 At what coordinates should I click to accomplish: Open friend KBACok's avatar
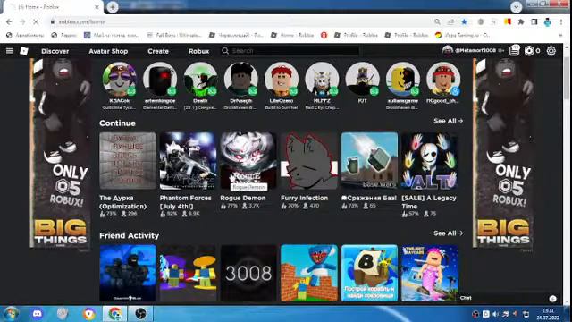pyautogui.click(x=119, y=80)
